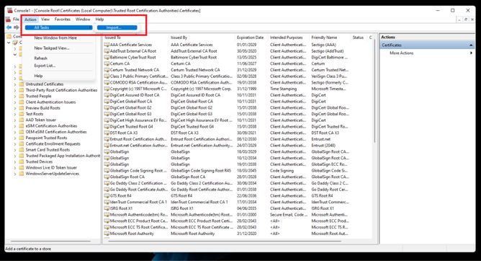
Task: Click the folder icon beside Trusted People
Action: pos(21,96)
